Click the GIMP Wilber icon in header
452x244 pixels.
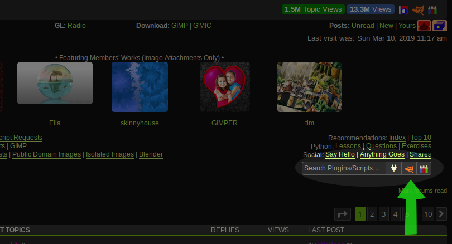click(418, 10)
